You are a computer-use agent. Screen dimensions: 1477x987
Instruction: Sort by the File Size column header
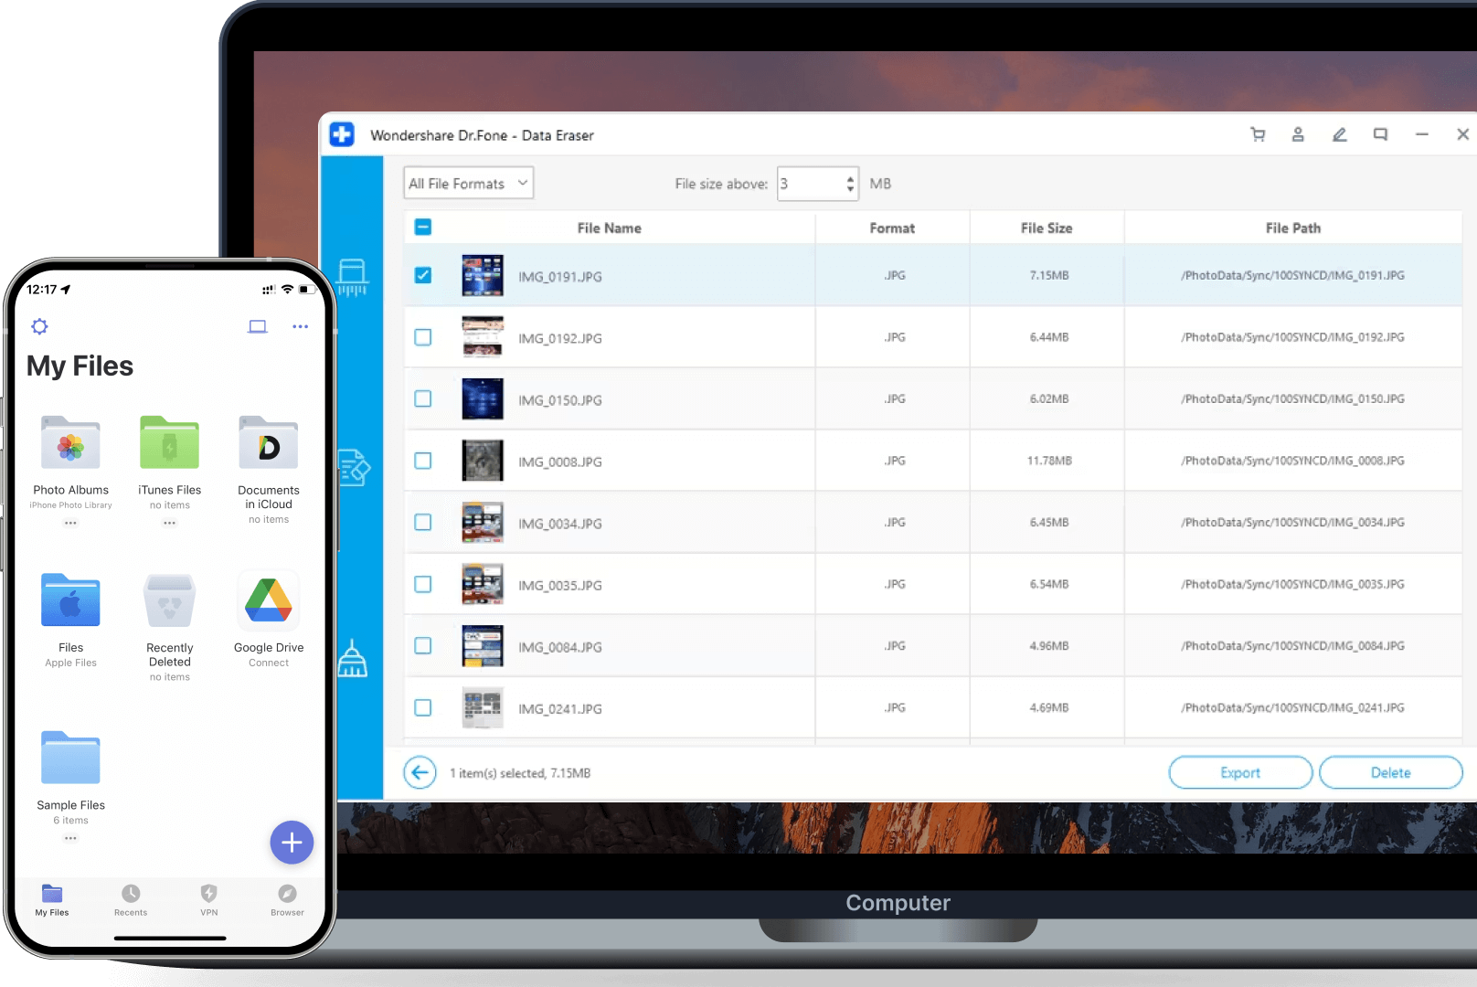(x=1047, y=228)
